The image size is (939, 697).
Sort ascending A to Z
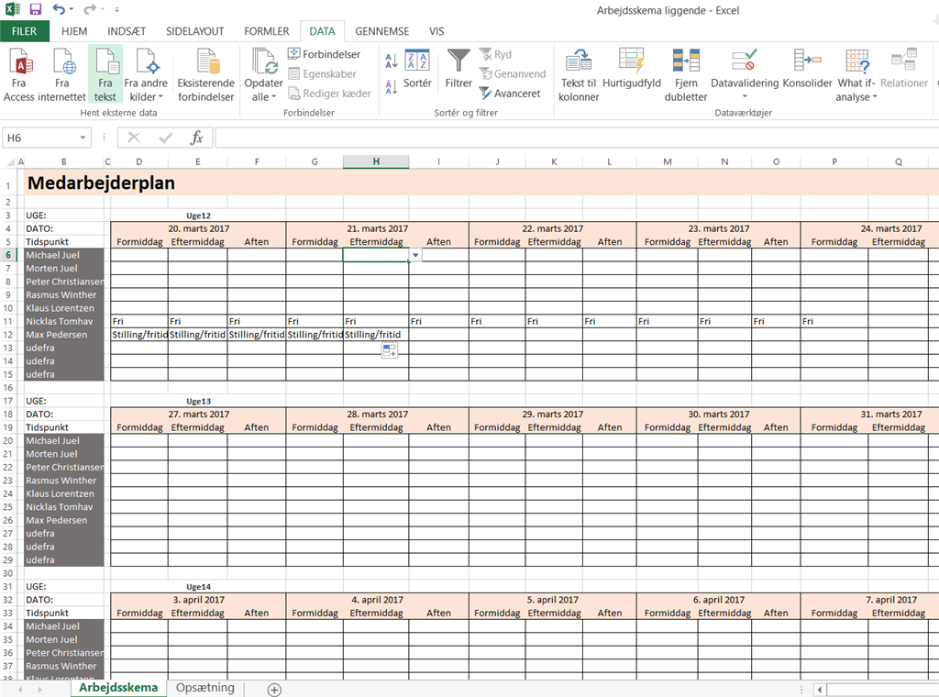point(391,61)
